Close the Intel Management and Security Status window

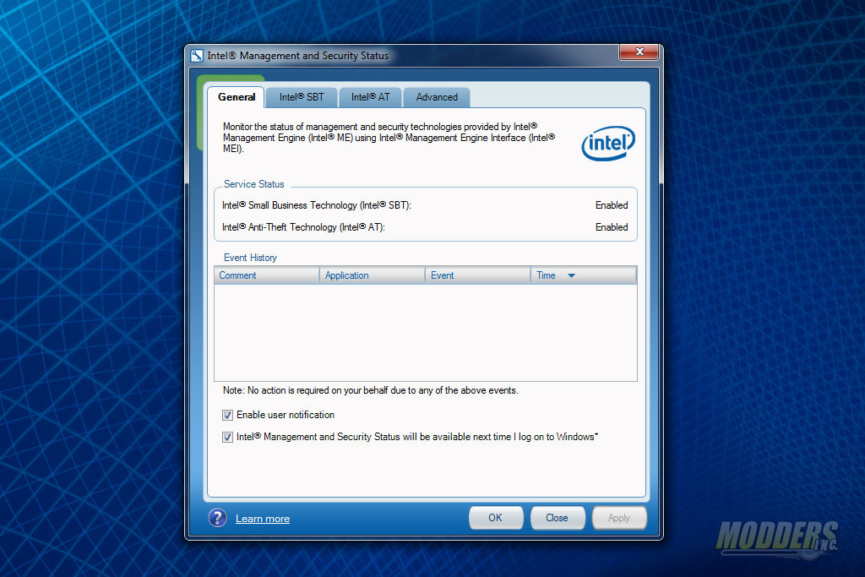pos(639,52)
